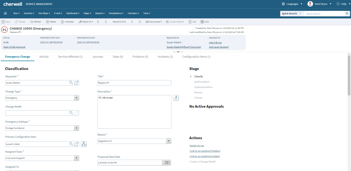Show the configuration item relationship map icon
This screenshot has width=351, height=171.
pos(84,144)
